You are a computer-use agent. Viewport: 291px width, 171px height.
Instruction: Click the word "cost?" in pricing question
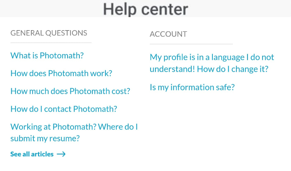[x=121, y=91]
